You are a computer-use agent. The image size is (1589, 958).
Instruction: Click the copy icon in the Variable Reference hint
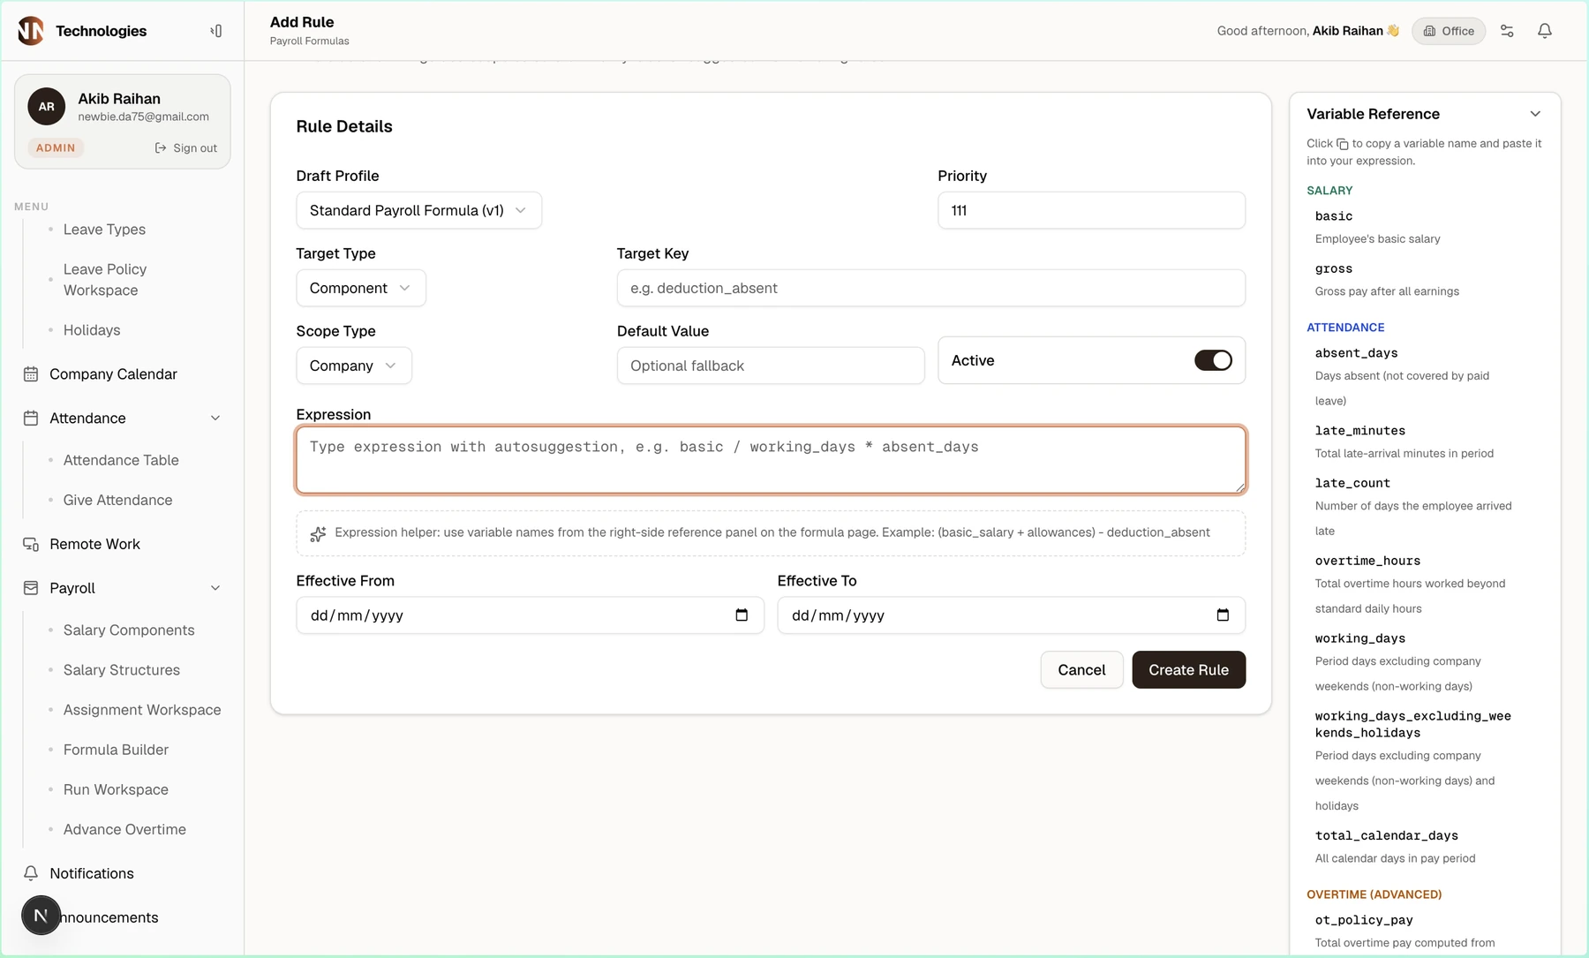pyautogui.click(x=1343, y=144)
